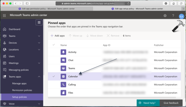Open the KA account avatar

click(x=181, y=16)
